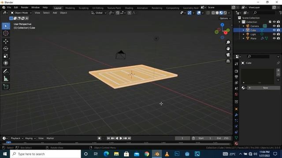282x158 pixels.
Task: Open the viewport Select menu
Action: coord(46,13)
